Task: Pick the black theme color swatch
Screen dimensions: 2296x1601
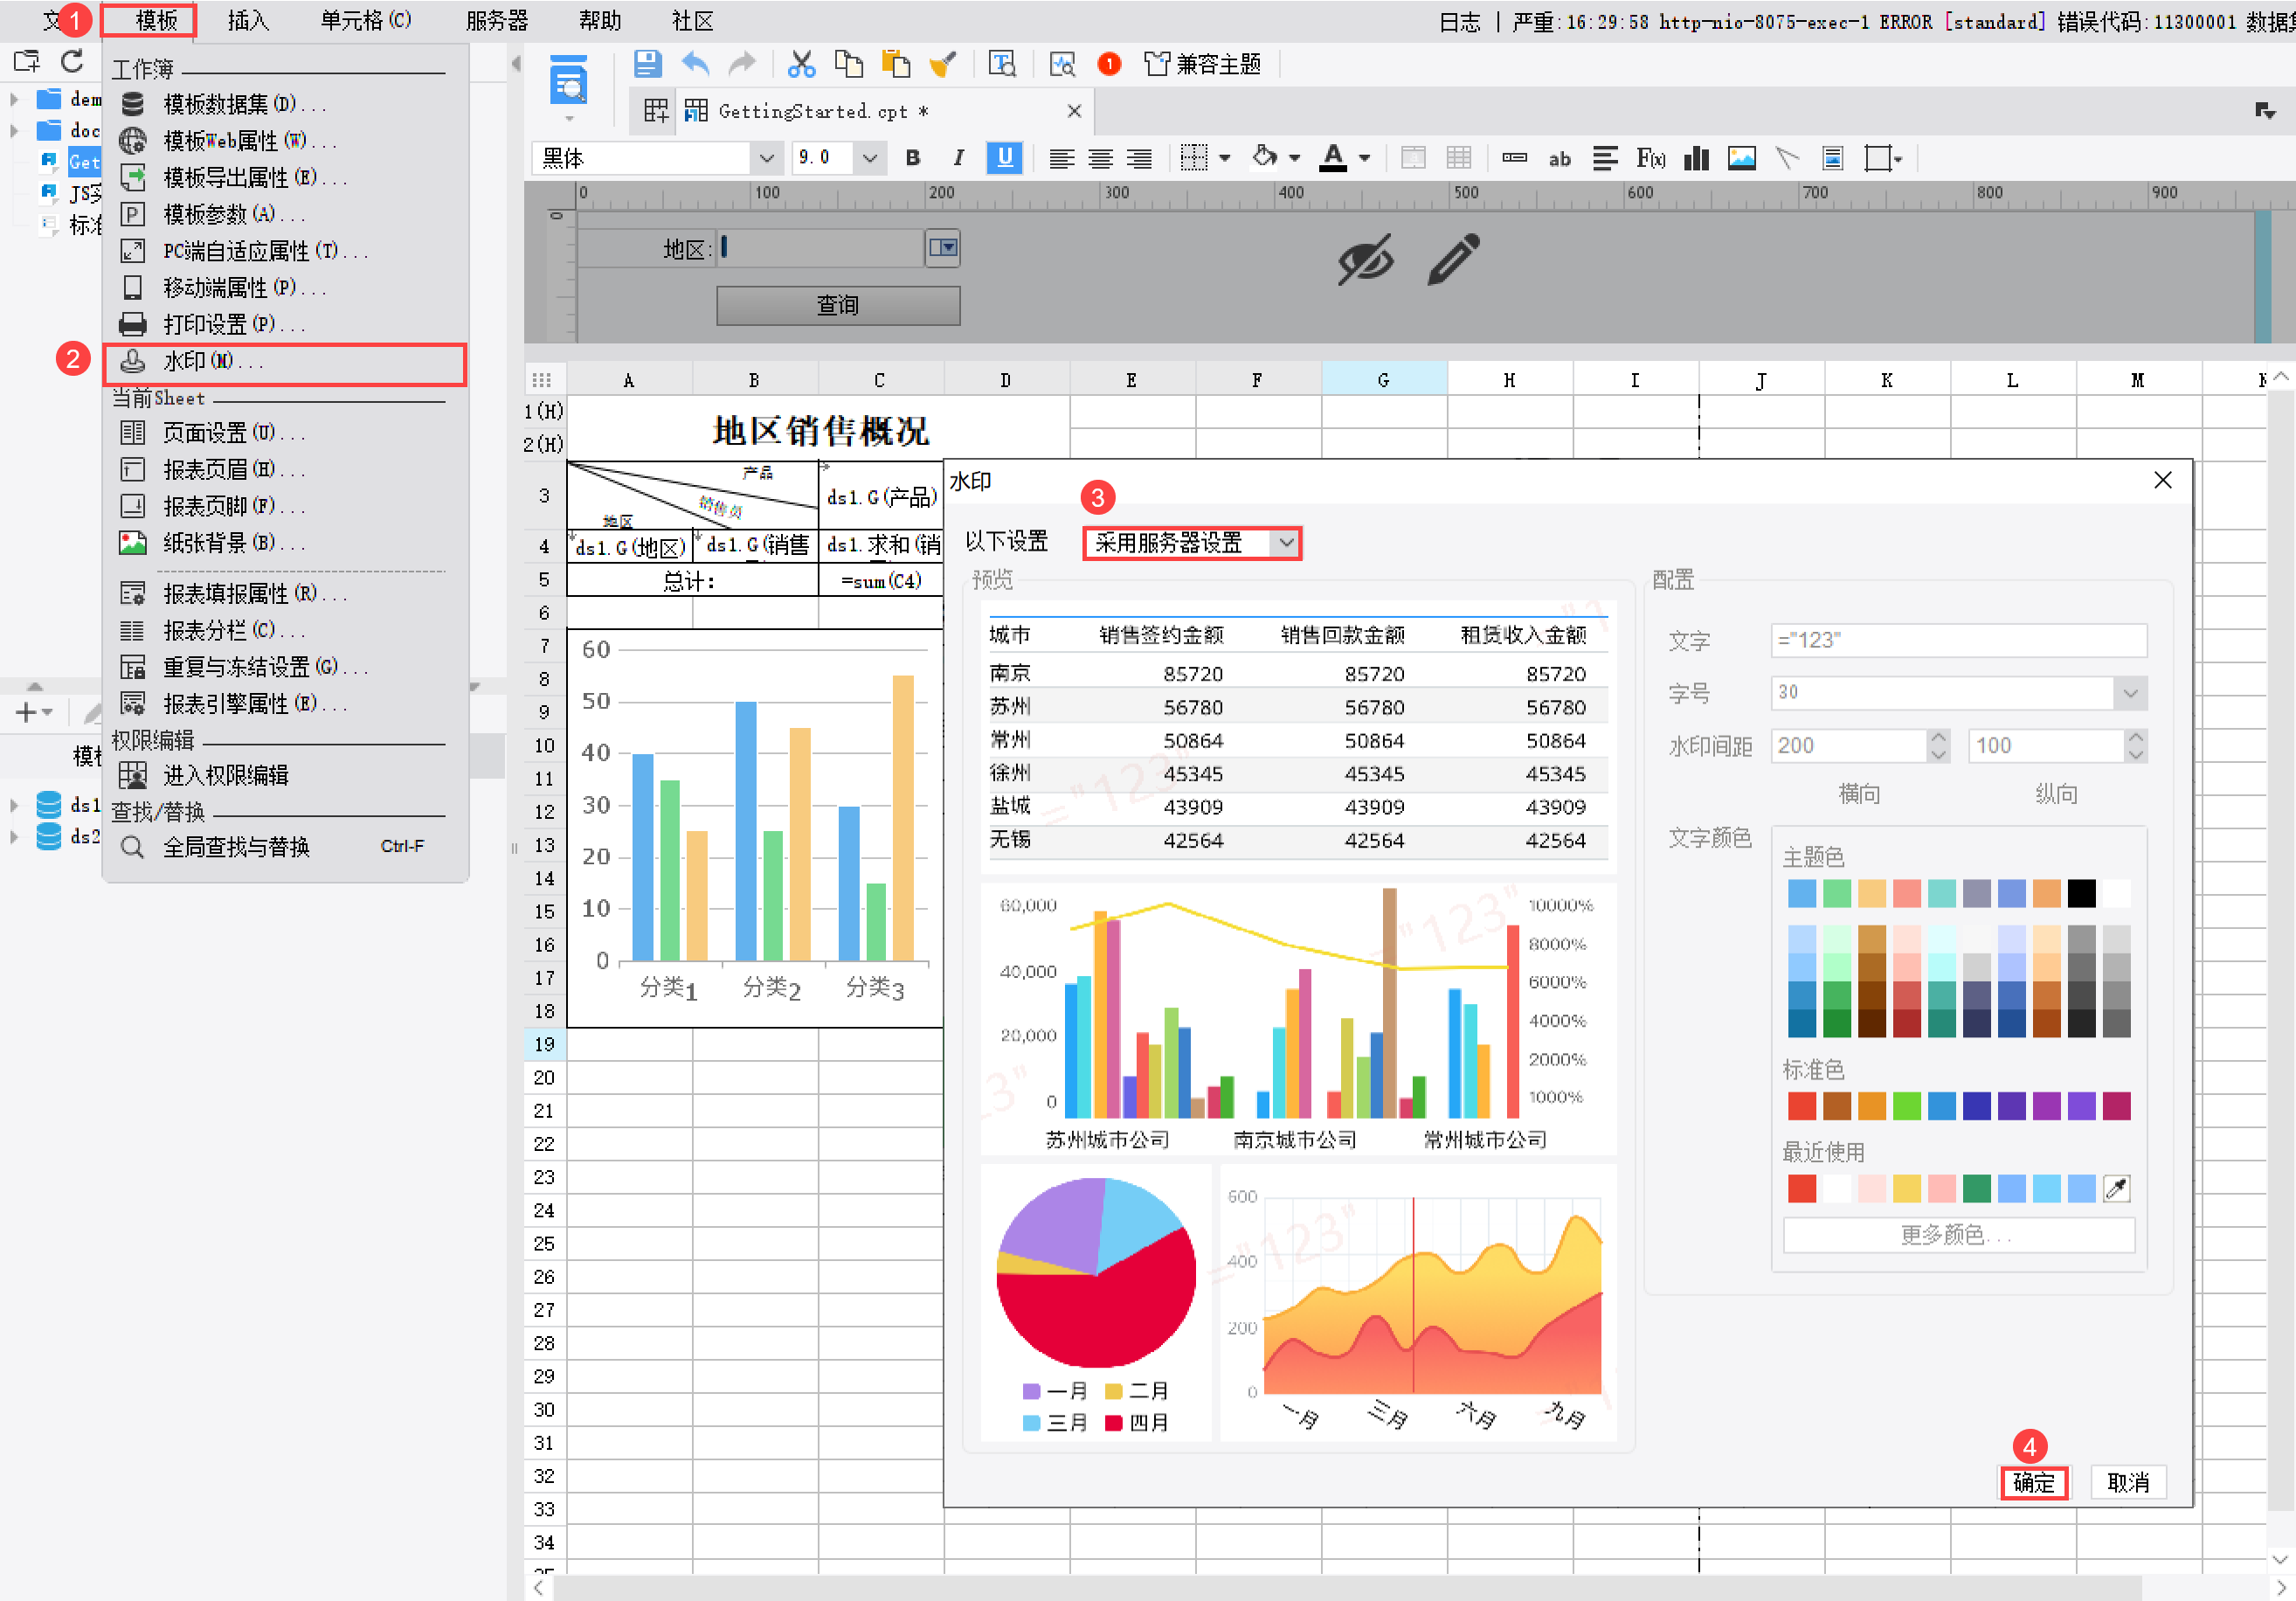Action: point(2081,893)
